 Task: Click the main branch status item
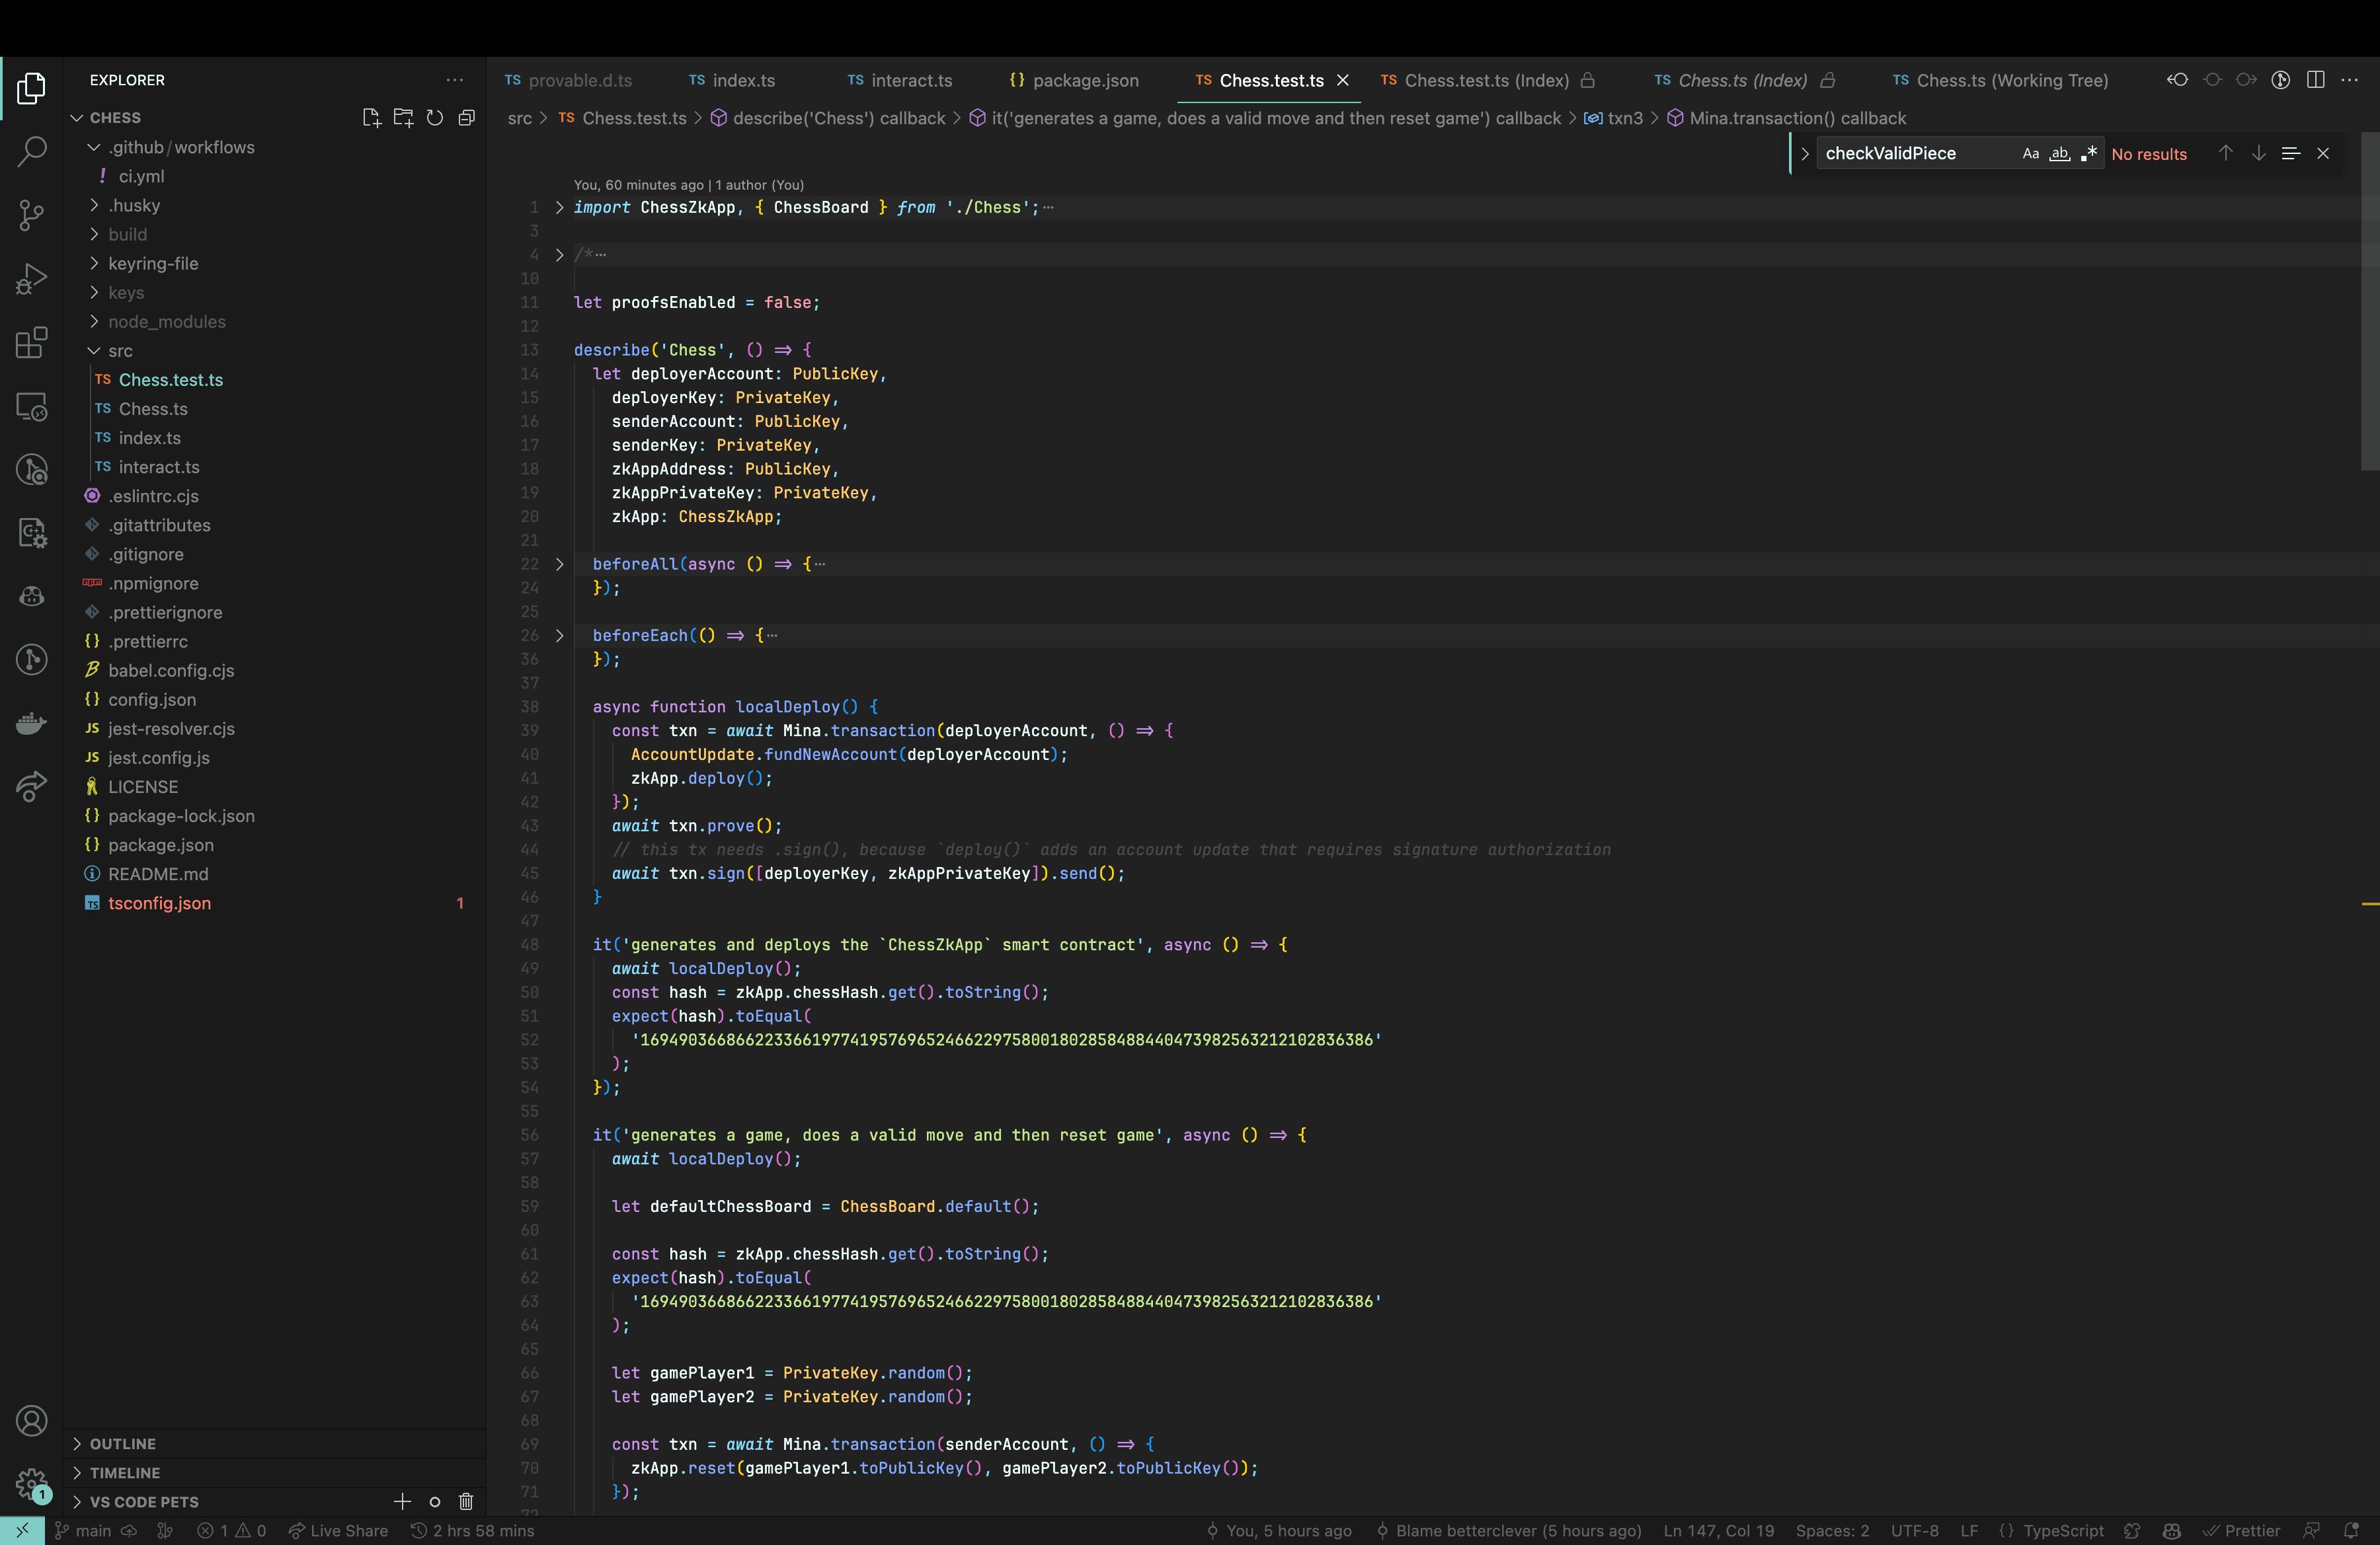82,1530
